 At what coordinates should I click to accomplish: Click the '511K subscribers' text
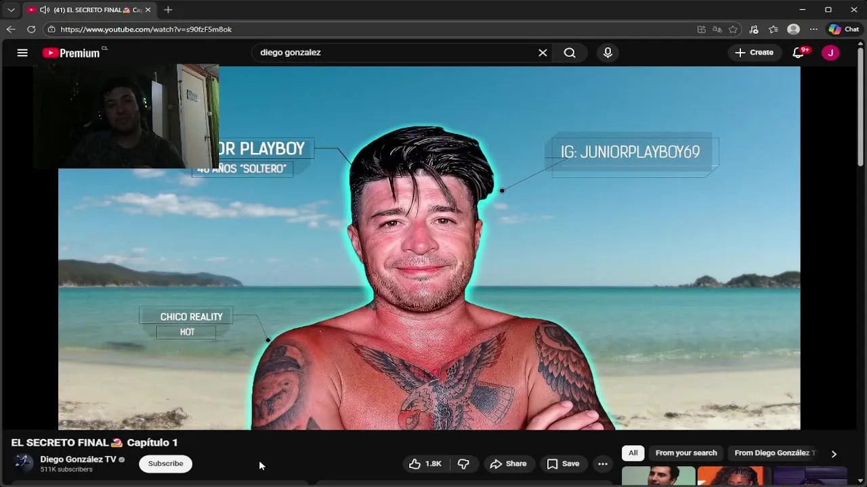coord(66,469)
